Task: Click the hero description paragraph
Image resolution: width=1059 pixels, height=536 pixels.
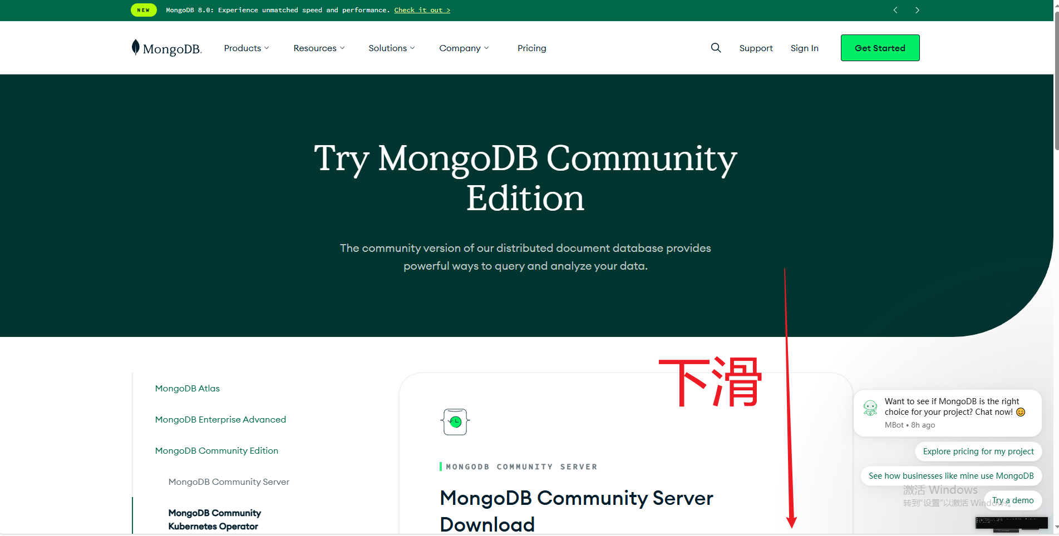Action: click(x=525, y=257)
